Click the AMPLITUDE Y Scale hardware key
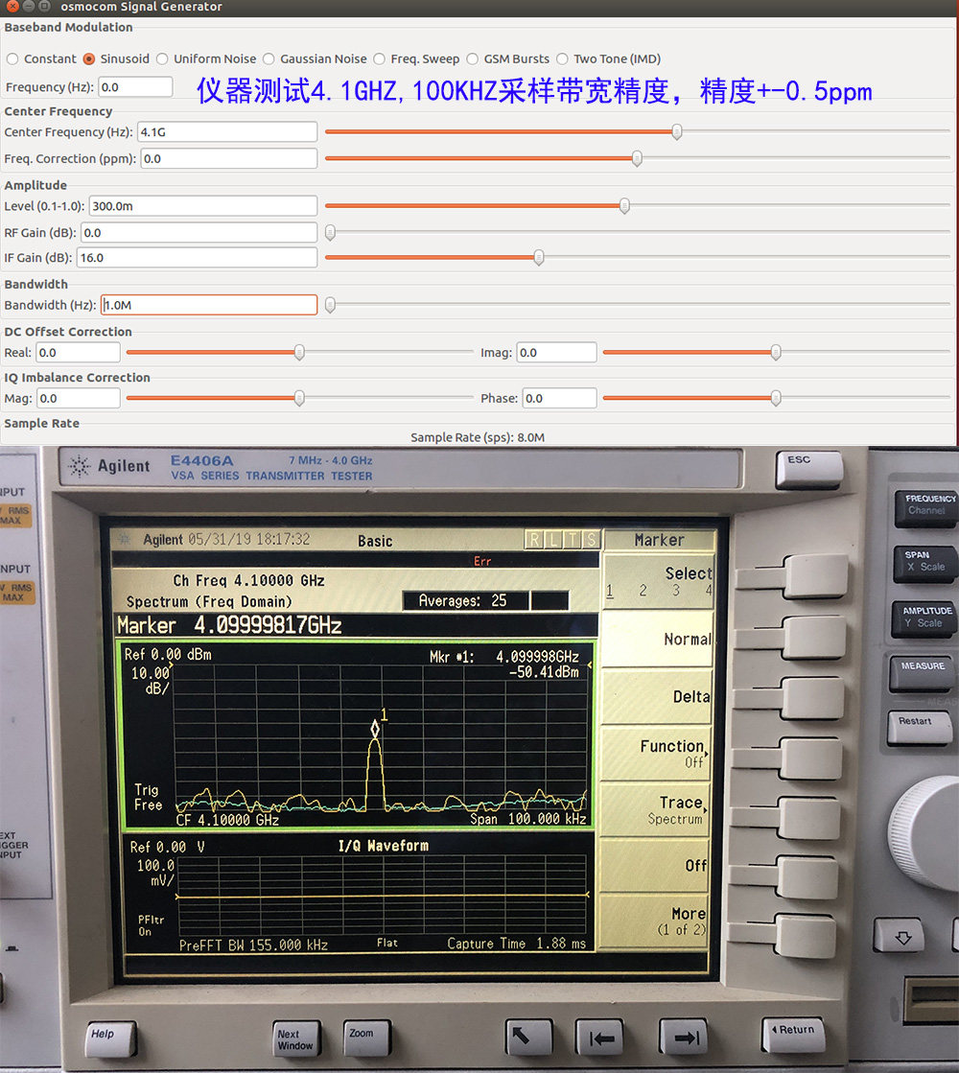The image size is (959, 1073). pyautogui.click(x=924, y=618)
